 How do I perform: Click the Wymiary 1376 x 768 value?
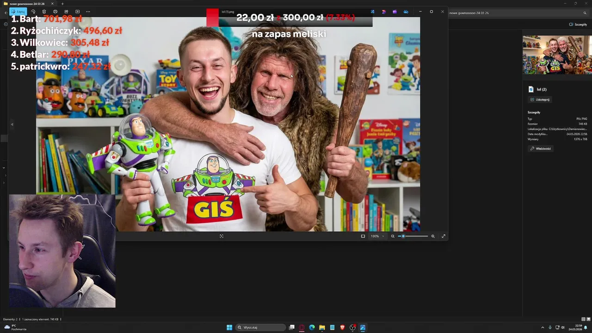[580, 139]
